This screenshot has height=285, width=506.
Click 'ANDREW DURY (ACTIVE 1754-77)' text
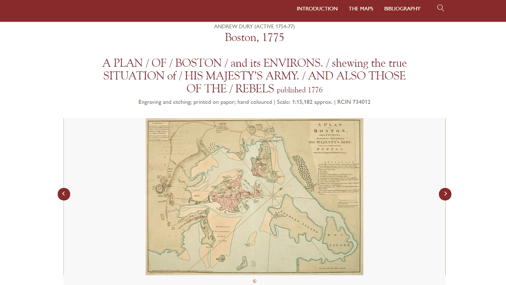tap(254, 26)
